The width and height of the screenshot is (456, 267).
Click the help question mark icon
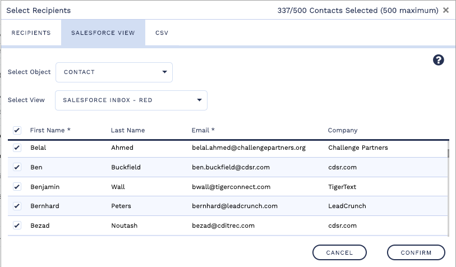[439, 61]
